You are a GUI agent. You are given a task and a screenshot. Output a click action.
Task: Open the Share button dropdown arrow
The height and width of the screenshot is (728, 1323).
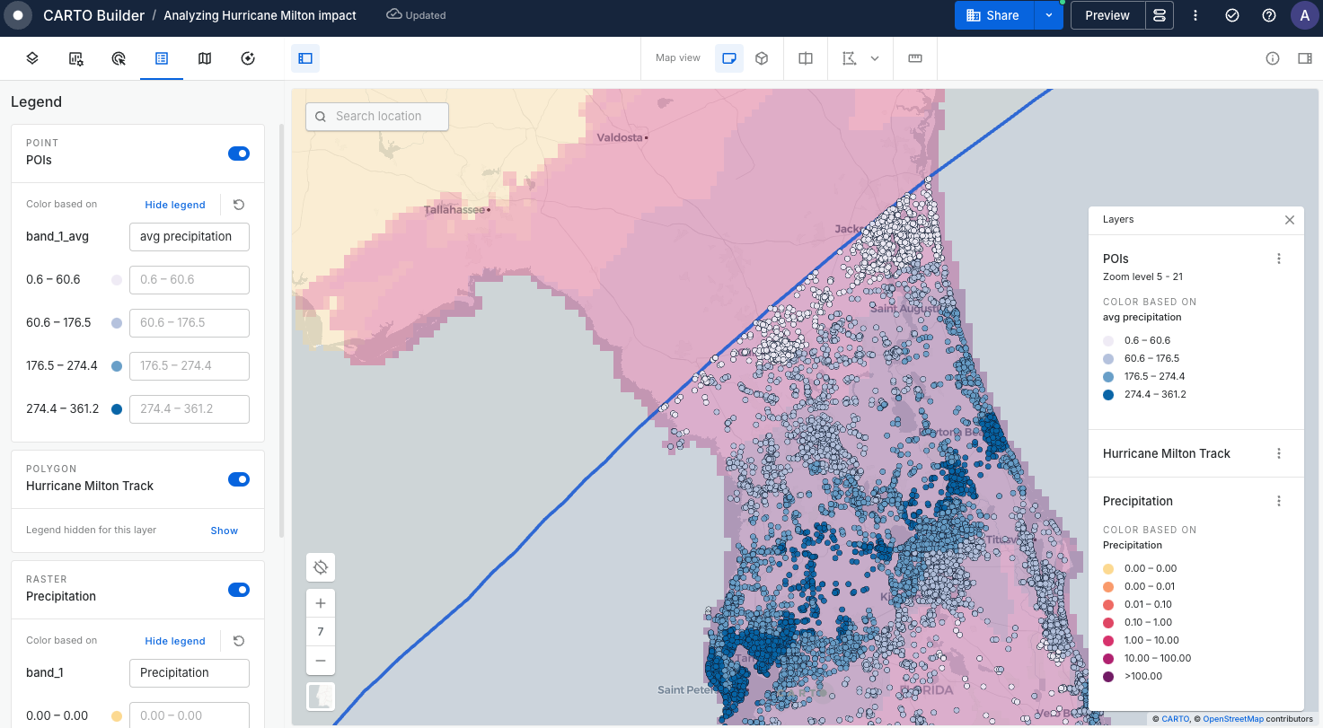point(1048,15)
